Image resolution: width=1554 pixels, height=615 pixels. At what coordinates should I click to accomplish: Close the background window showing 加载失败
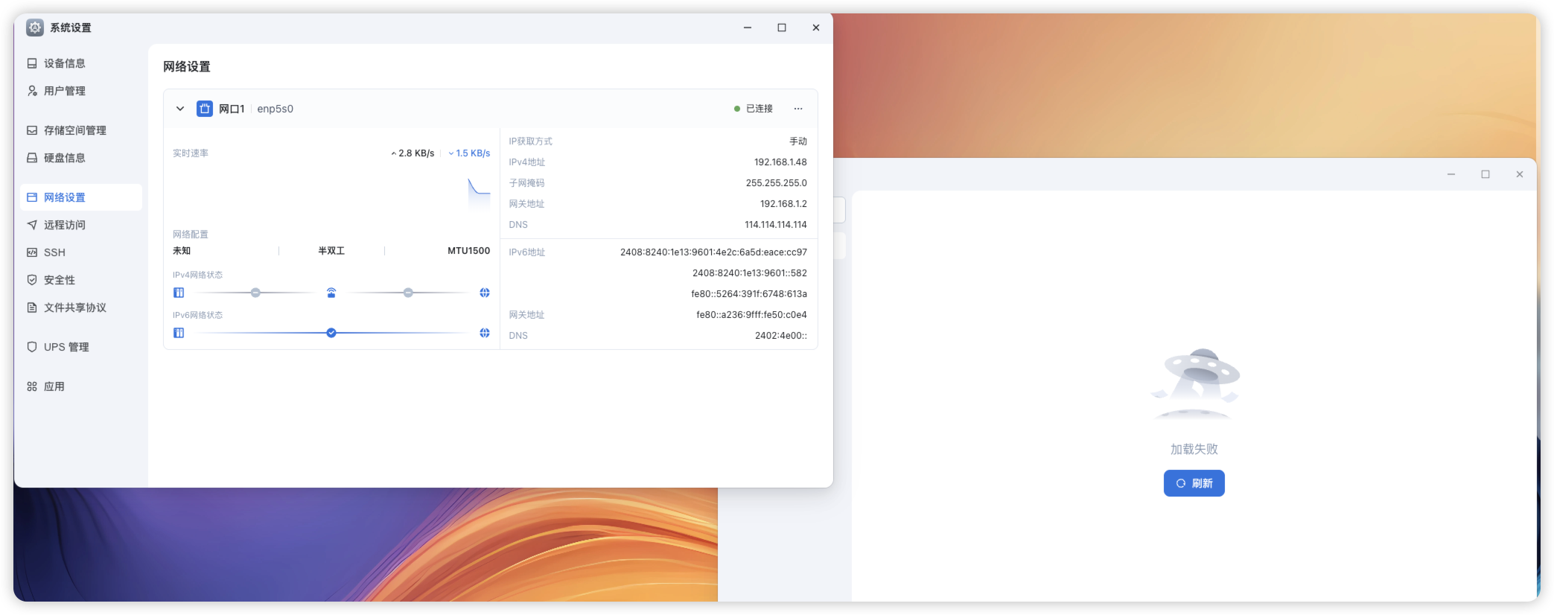tap(1520, 174)
